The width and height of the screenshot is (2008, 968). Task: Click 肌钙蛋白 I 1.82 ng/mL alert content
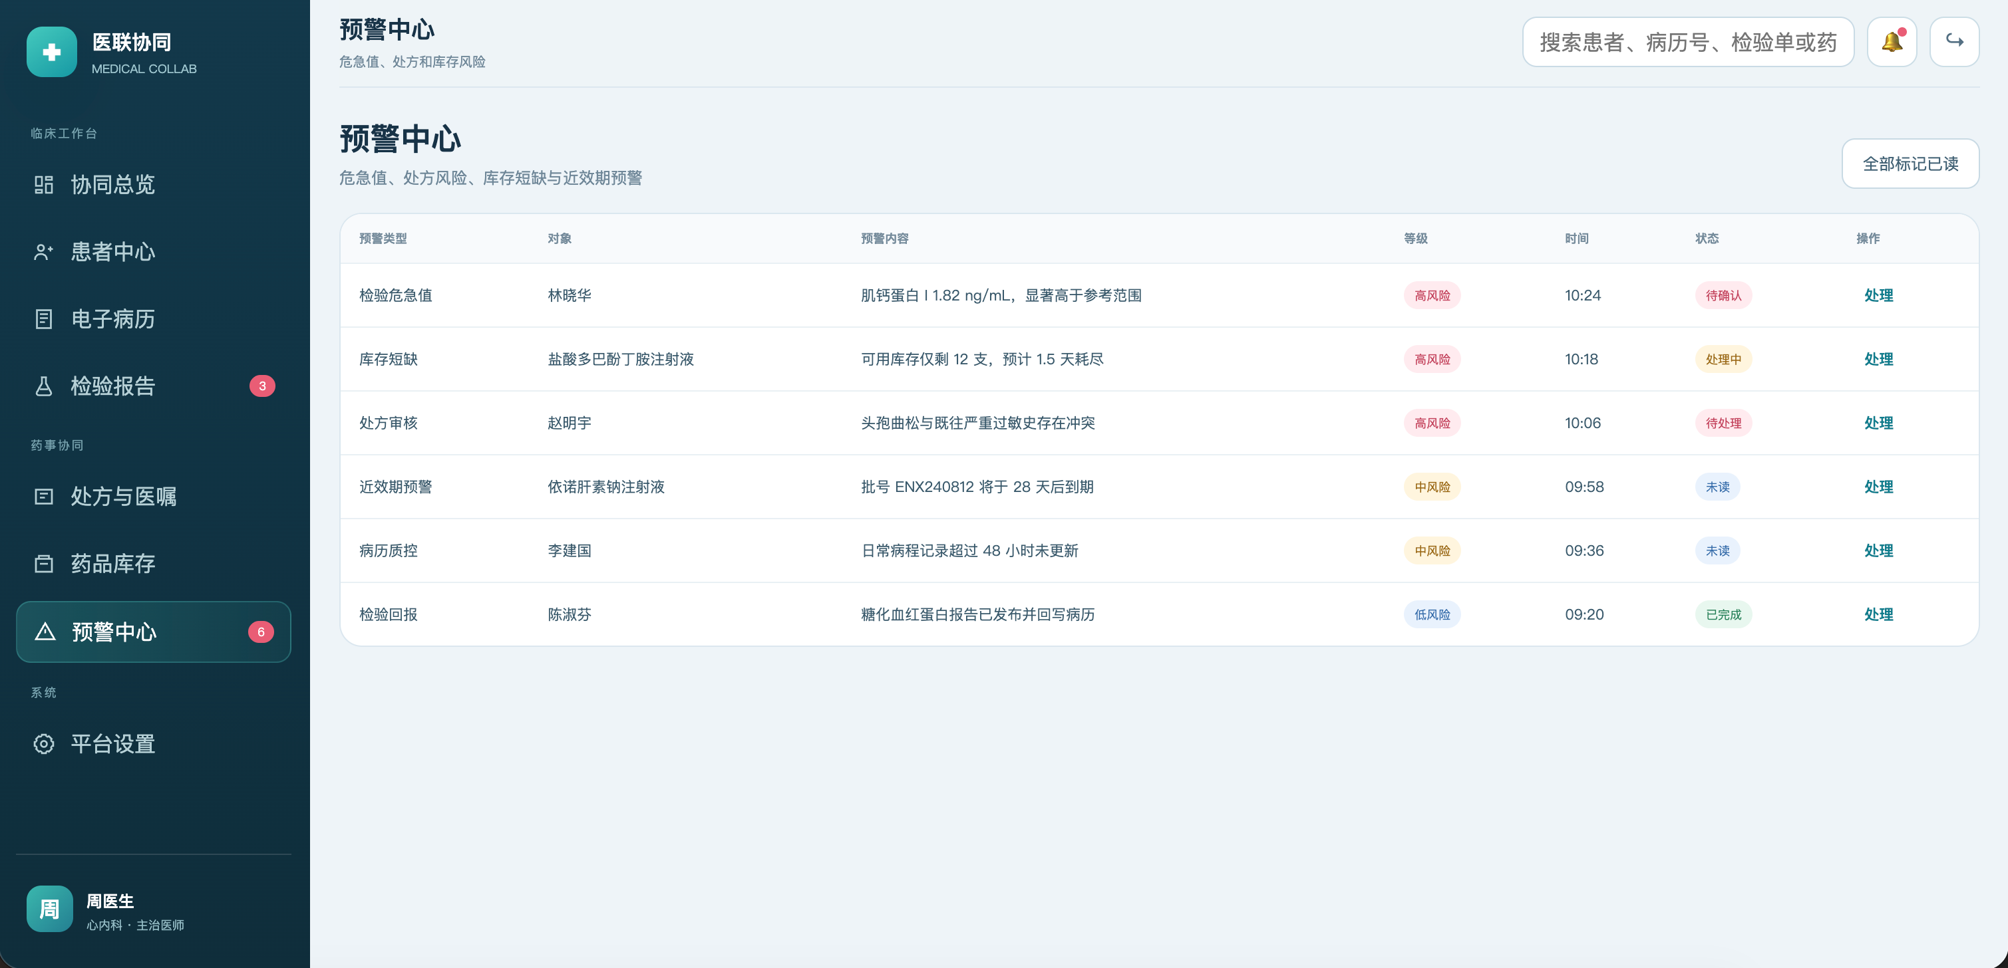[1001, 295]
